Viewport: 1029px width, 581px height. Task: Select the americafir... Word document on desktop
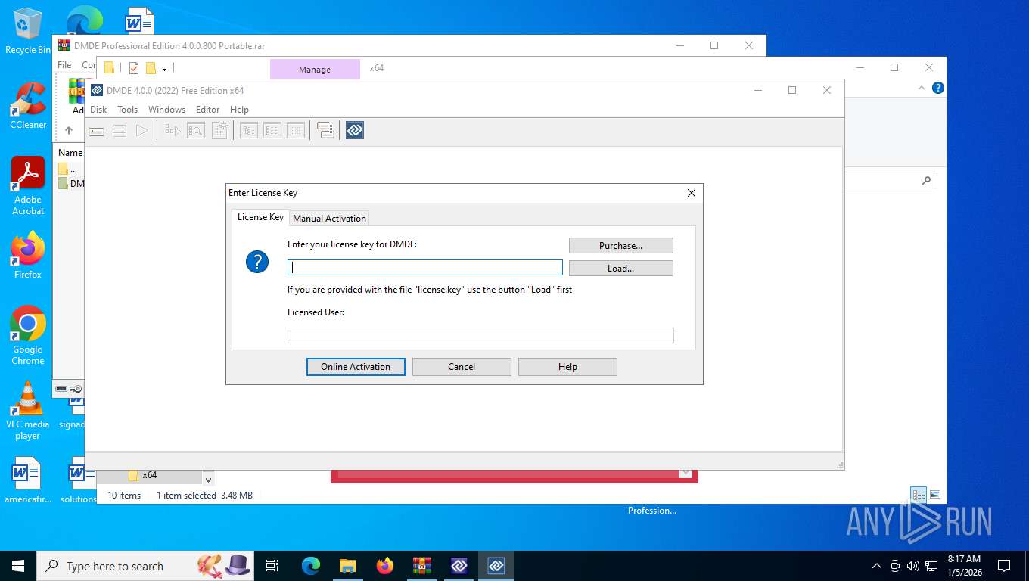pyautogui.click(x=28, y=480)
